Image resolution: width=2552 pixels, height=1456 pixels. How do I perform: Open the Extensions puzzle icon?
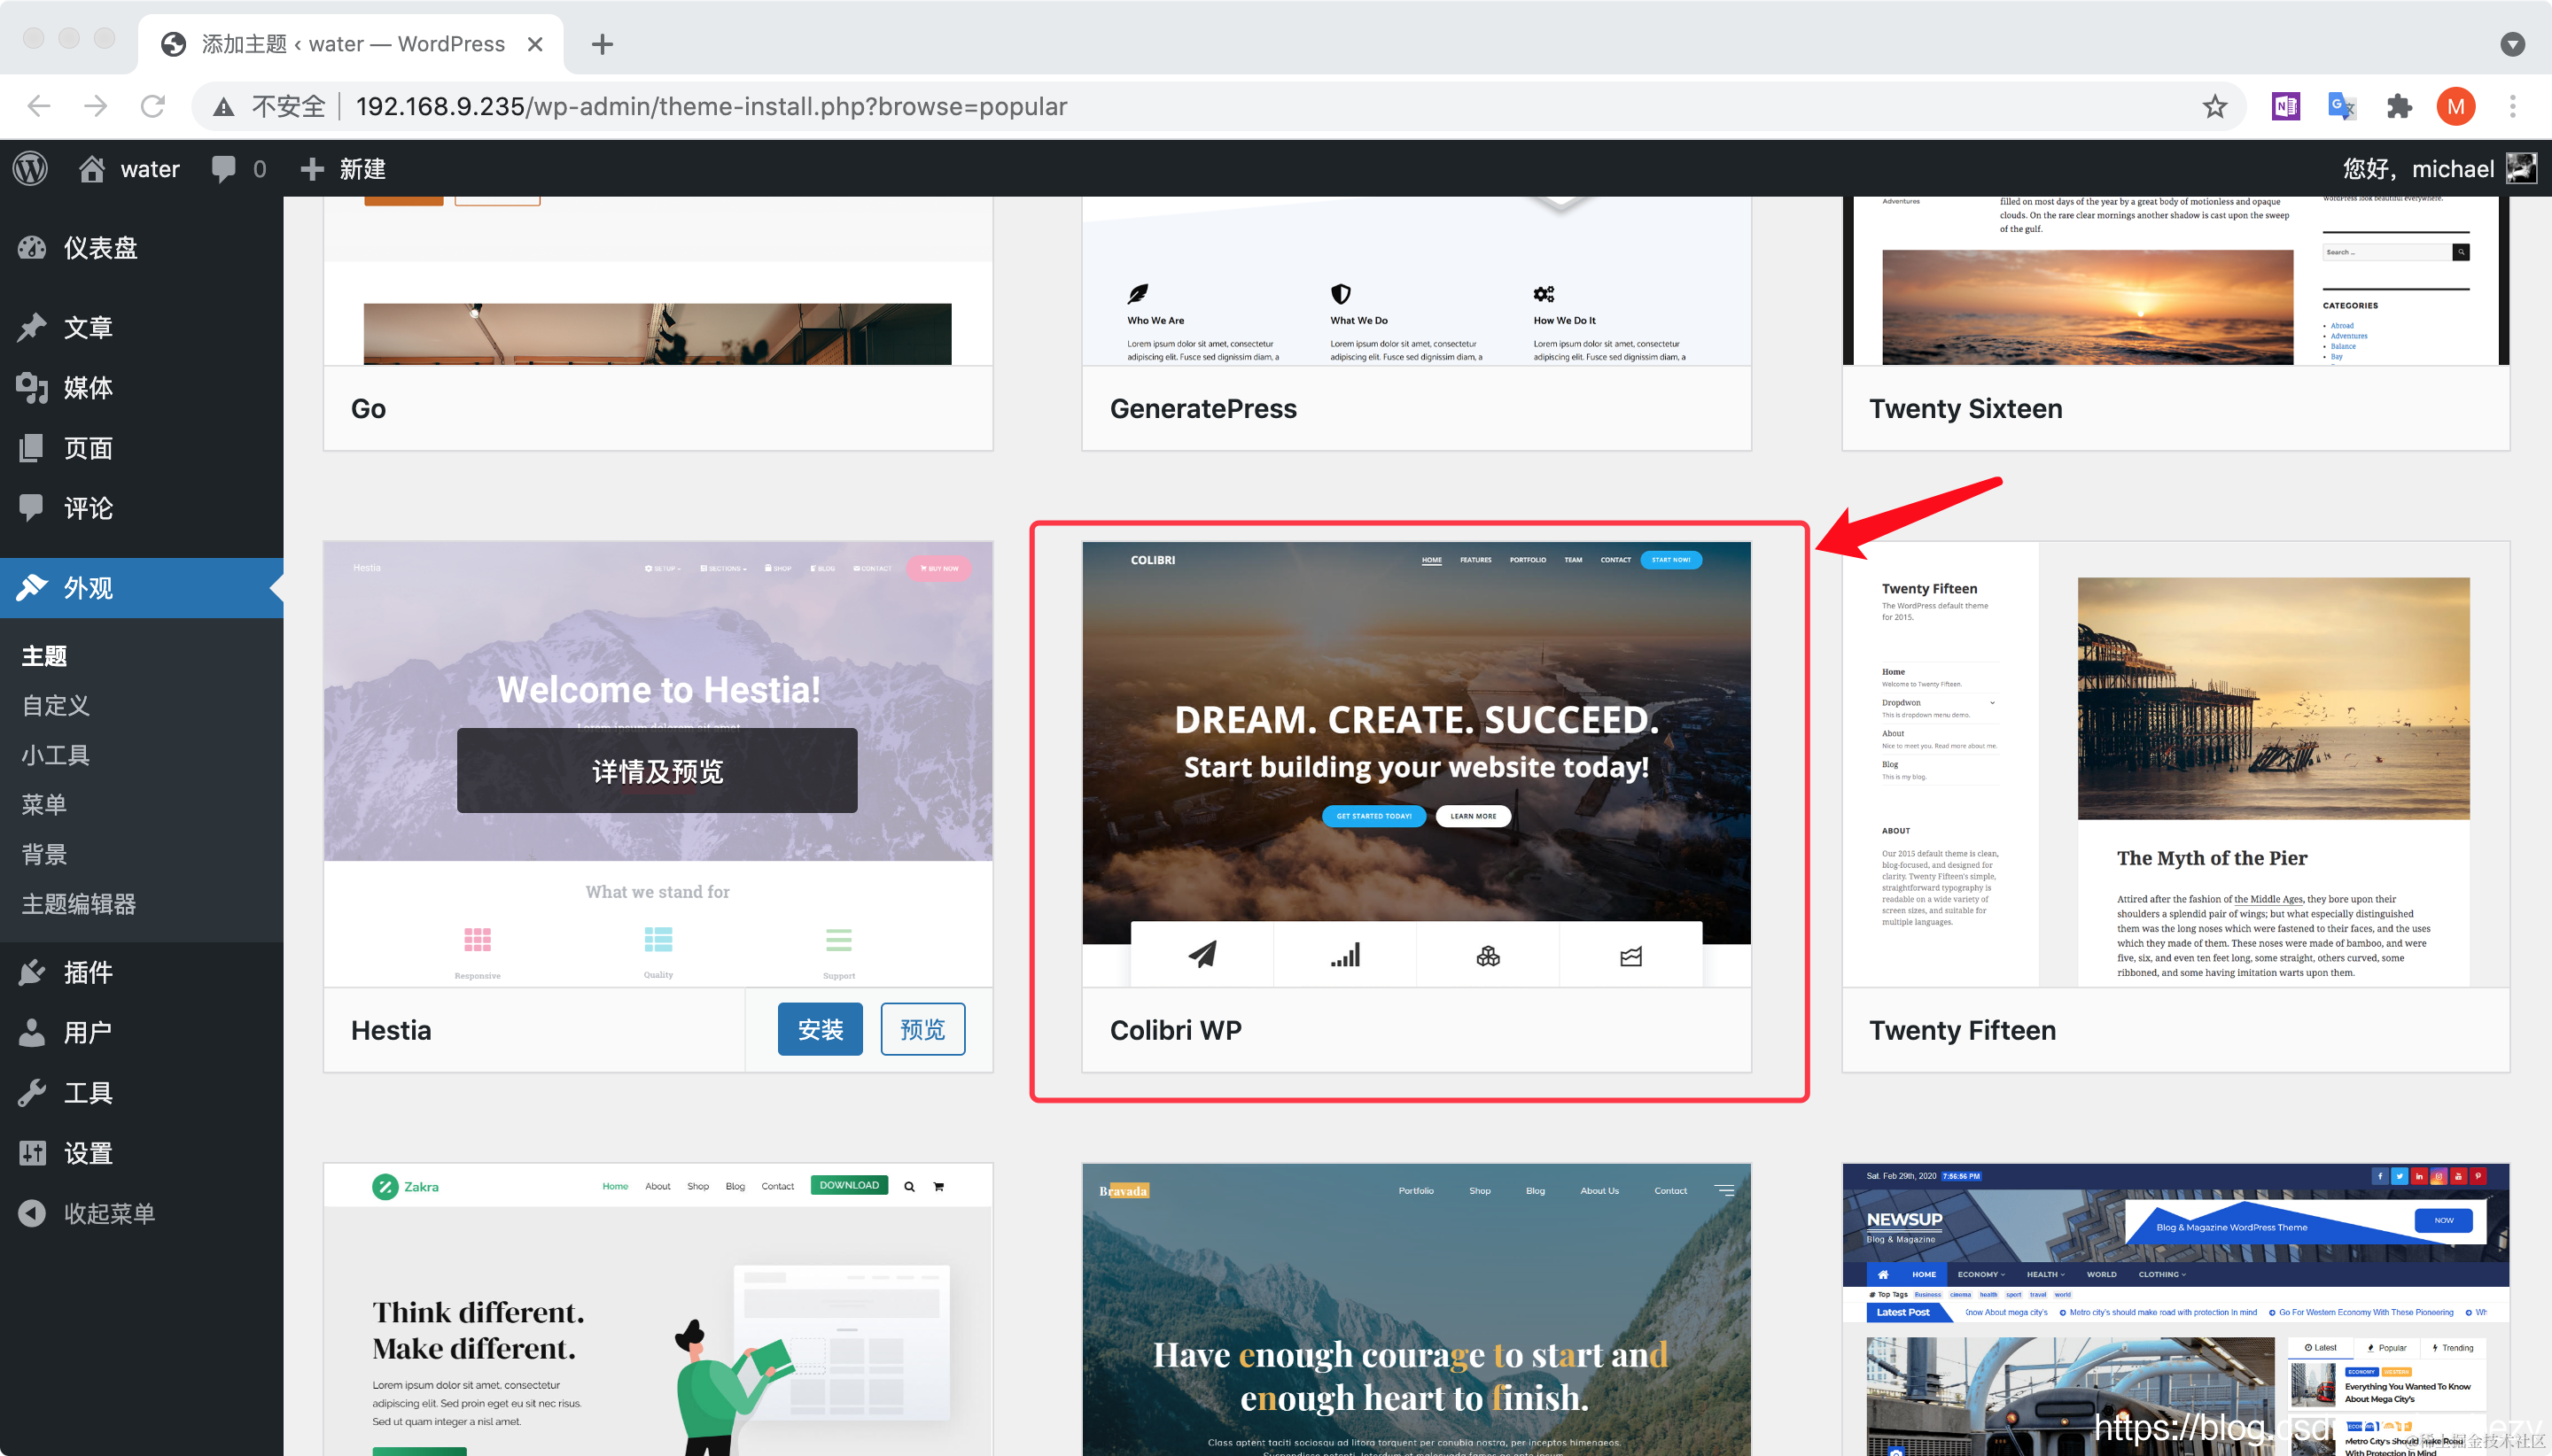(x=2399, y=106)
